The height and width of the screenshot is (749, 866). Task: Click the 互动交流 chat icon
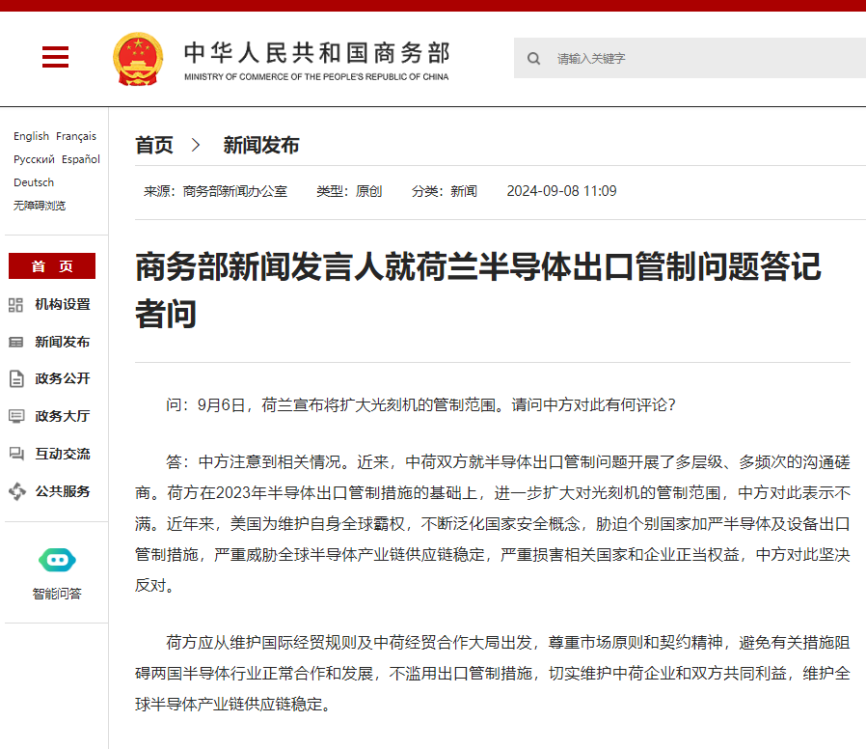[16, 454]
